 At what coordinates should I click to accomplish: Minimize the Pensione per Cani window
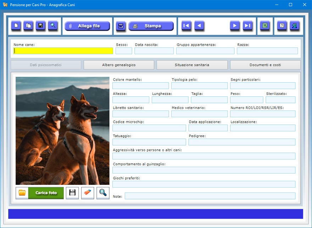(x=277, y=5)
